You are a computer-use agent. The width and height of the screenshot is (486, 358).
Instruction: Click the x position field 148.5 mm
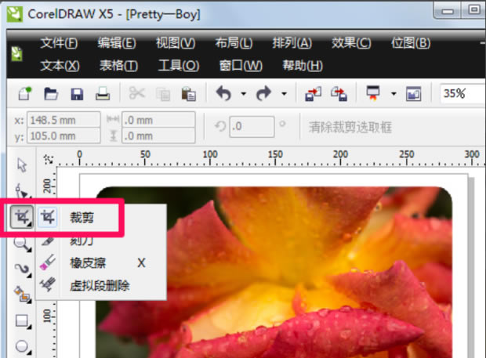tap(63, 120)
